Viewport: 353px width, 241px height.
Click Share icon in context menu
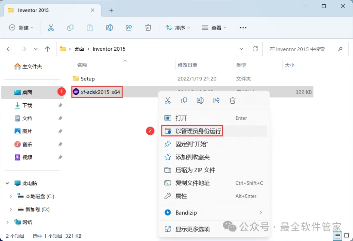point(216,100)
